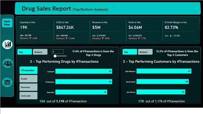Click the 134 transactions total text
The image size is (203, 114).
[63, 101]
